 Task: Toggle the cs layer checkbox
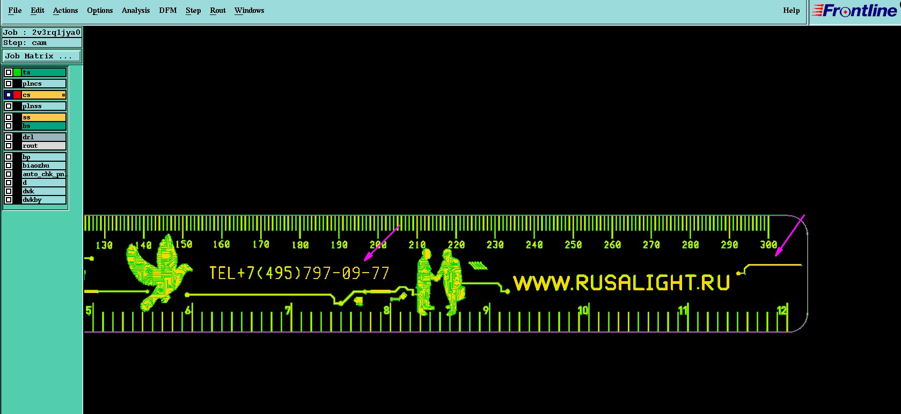[9, 95]
